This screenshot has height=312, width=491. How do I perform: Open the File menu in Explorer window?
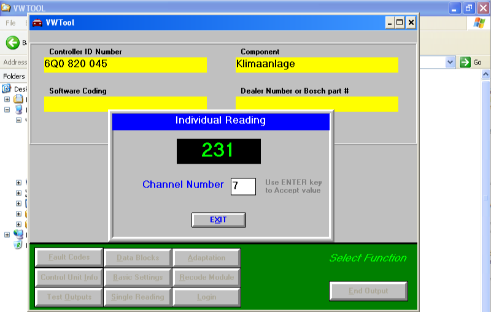pos(10,23)
